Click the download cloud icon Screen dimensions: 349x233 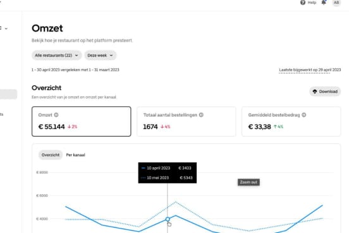[x=315, y=91]
